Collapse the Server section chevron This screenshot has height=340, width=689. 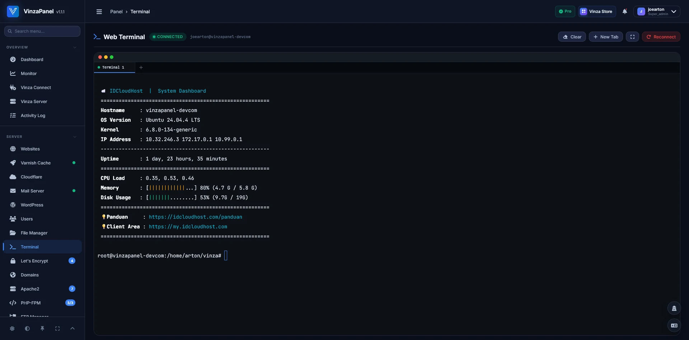[x=75, y=137]
